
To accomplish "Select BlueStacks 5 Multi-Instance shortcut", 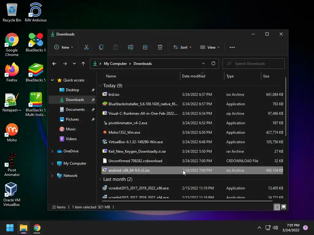I will [36, 104].
